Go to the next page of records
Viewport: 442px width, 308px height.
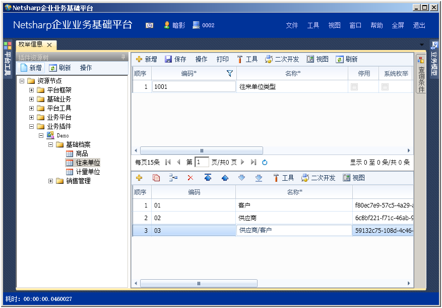[x=242, y=162]
